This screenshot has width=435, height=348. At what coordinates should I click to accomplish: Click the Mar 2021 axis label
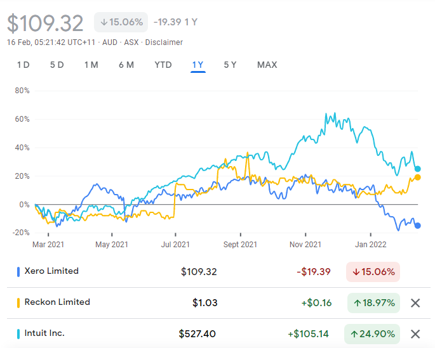click(x=48, y=245)
